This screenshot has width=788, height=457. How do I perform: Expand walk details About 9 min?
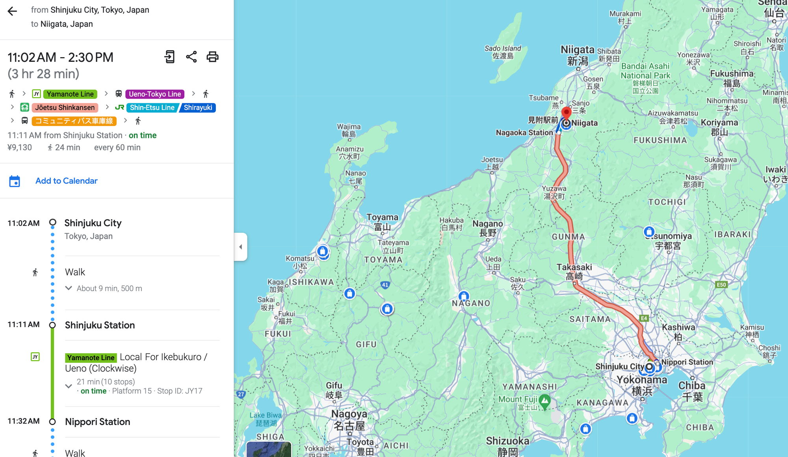click(69, 288)
